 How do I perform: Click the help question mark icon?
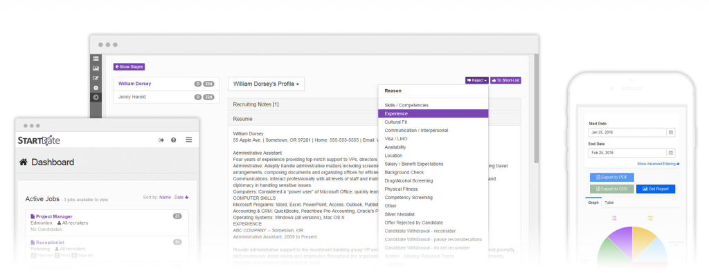pyautogui.click(x=174, y=140)
